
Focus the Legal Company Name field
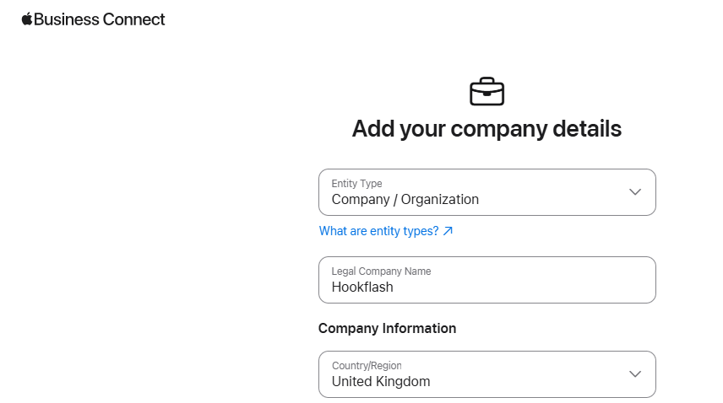[487, 280]
